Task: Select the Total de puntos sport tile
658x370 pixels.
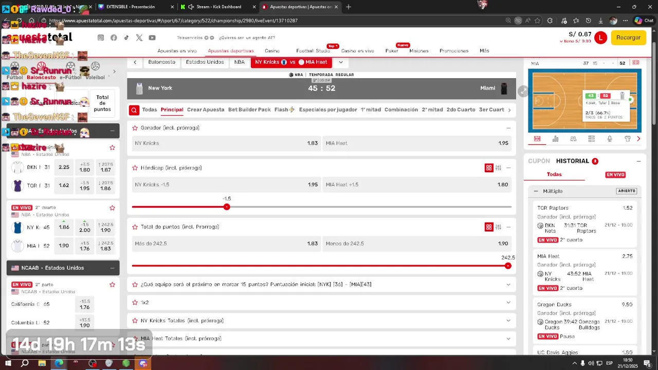Action: pos(102,103)
